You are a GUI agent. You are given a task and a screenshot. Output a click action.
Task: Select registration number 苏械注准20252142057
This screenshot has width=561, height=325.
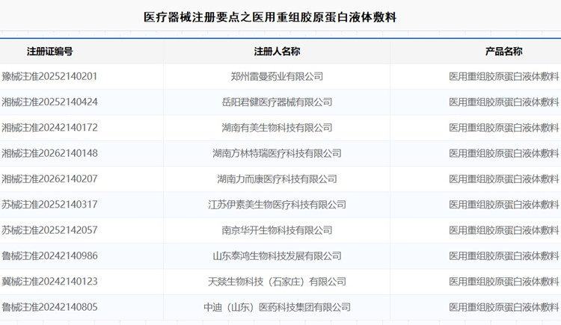49,230
